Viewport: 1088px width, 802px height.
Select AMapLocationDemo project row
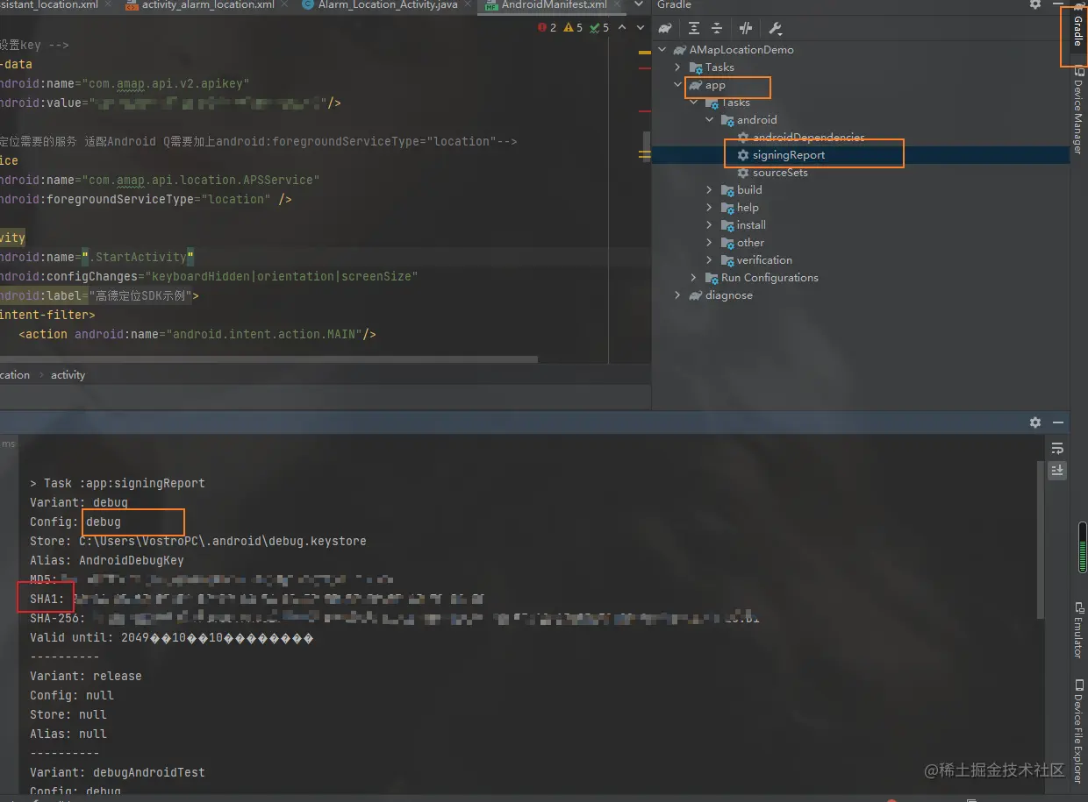[860, 50]
